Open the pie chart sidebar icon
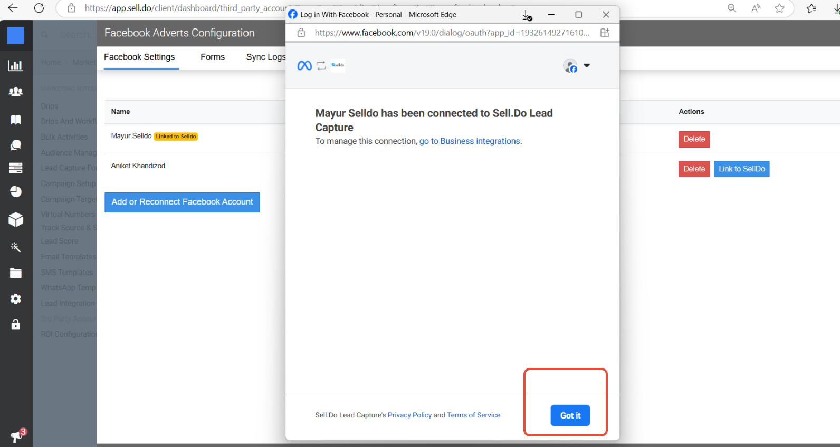The image size is (840, 447). (x=16, y=191)
